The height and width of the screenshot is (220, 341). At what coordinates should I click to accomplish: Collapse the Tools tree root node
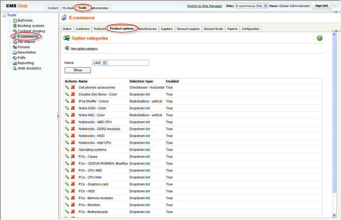point(4,15)
